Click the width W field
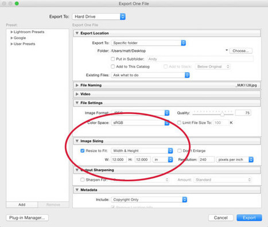268x227 pixels. 119,159
